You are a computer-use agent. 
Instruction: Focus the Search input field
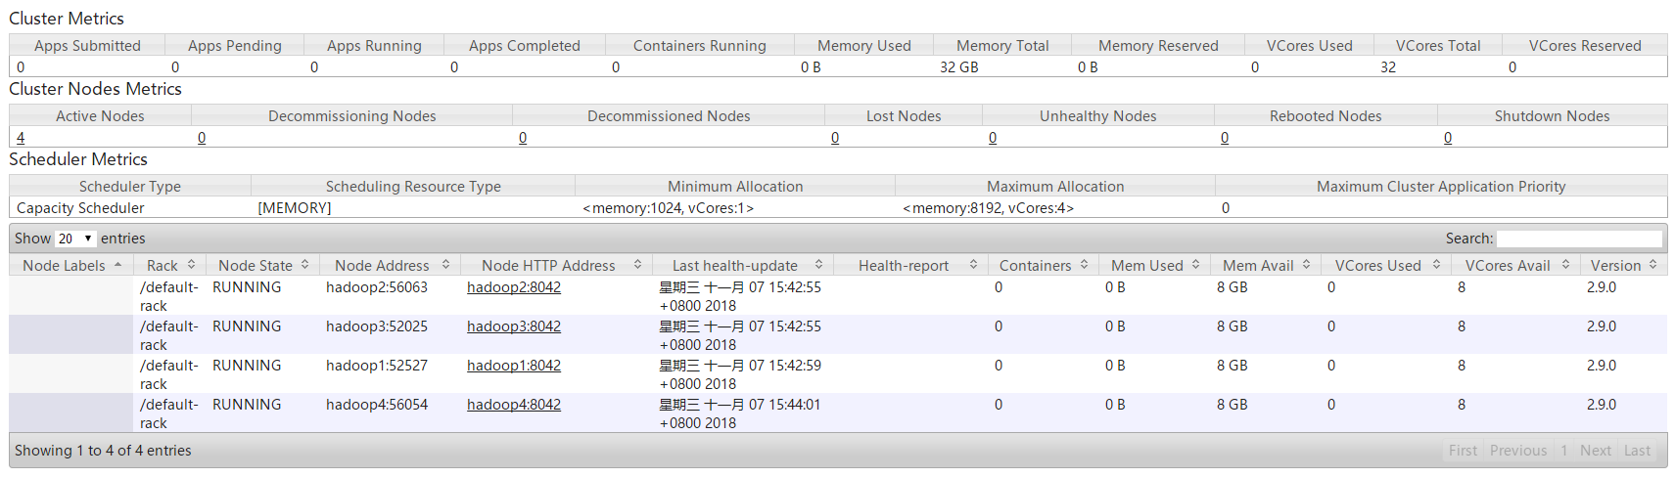[1579, 239]
